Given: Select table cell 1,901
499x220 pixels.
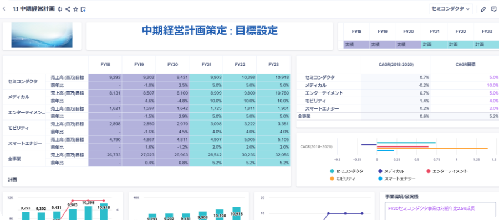Looking at the screenshot, I should click(273, 108).
